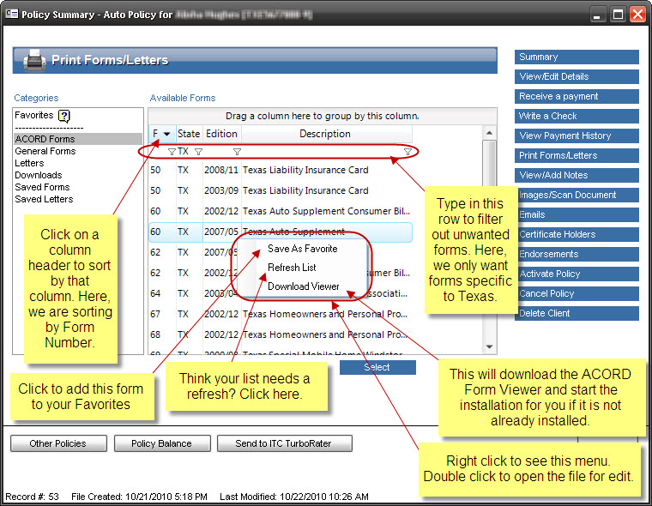Choose Refresh List from context menu
Viewport: 652px width, 506px height.
pos(292,268)
